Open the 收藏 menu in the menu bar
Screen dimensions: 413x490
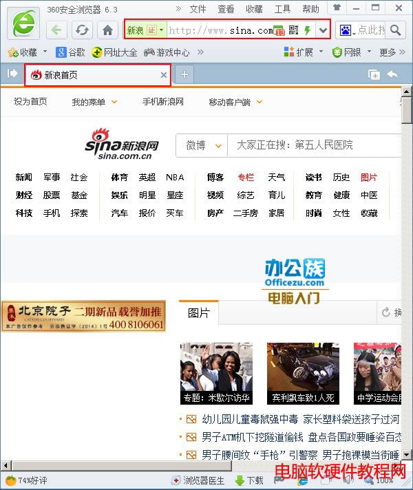click(x=254, y=9)
